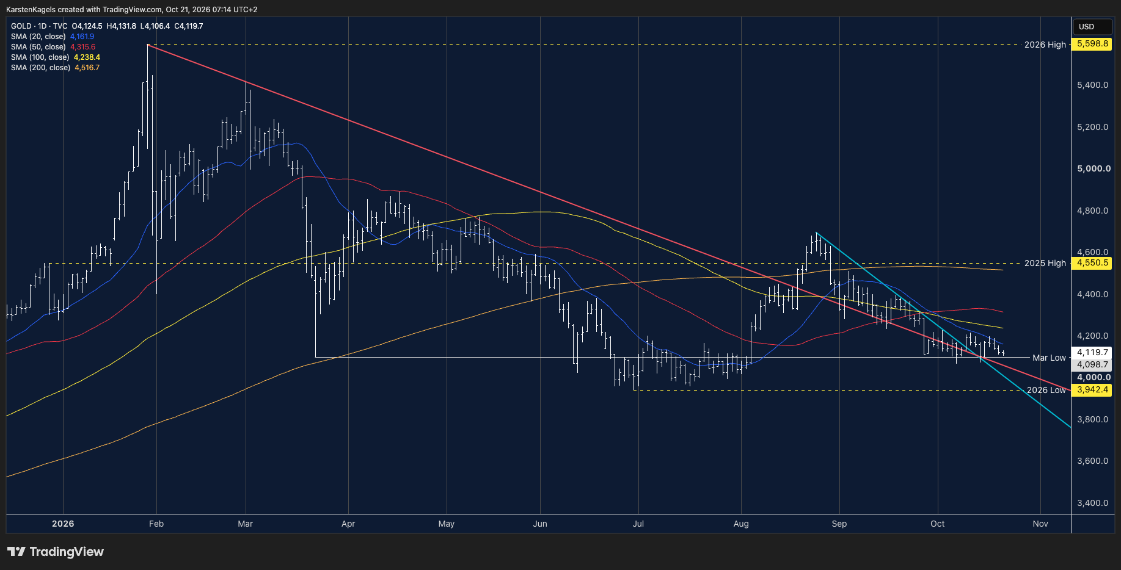The image size is (1121, 570).
Task: Click the SMA 200 value 4,516.7
Action: pos(87,68)
